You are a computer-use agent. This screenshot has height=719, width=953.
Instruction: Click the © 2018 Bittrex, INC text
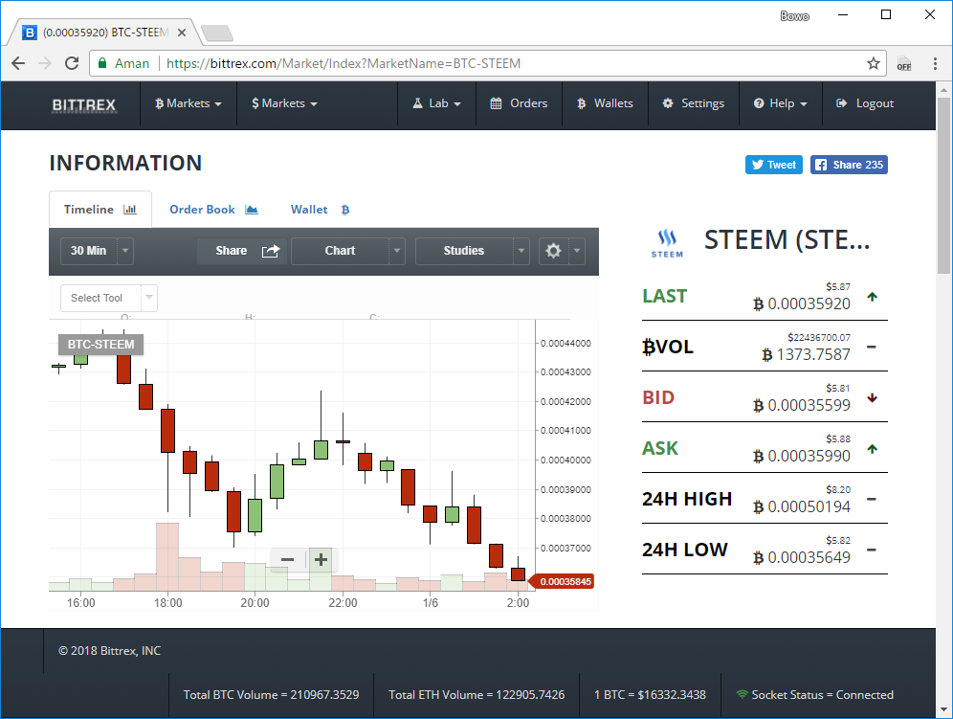(109, 651)
